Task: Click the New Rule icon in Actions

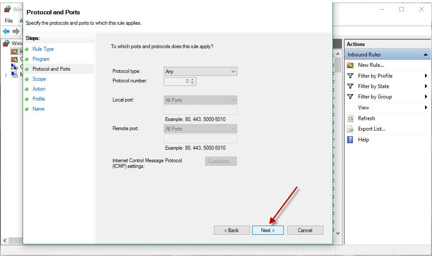Action: pos(350,65)
